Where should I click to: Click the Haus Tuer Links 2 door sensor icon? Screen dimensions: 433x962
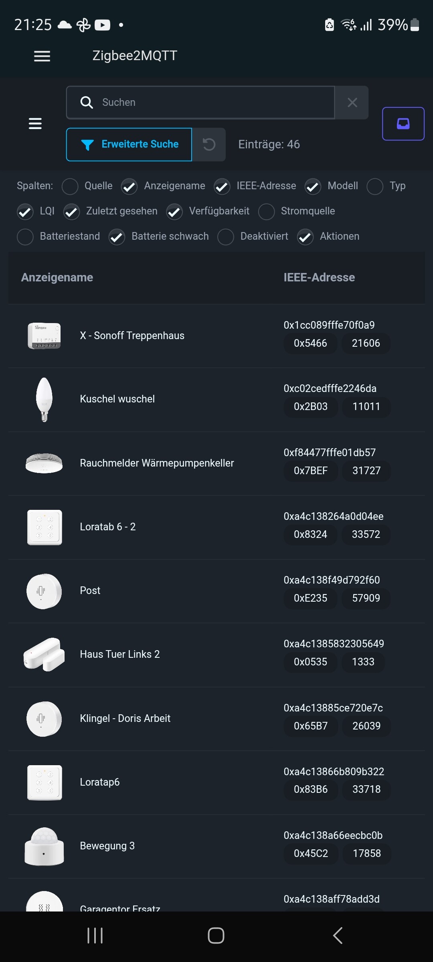44,655
